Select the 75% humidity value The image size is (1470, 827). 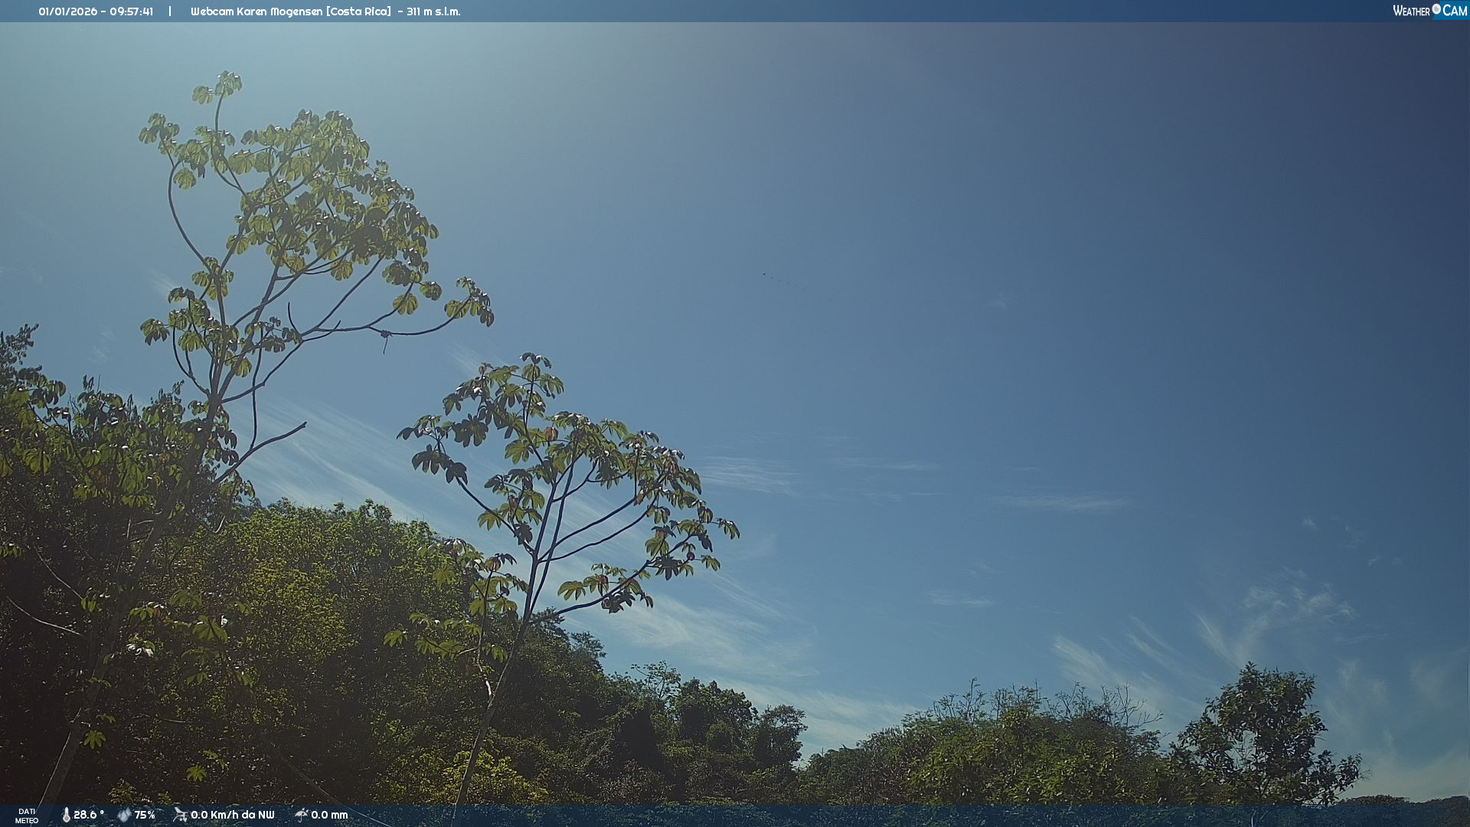(145, 815)
